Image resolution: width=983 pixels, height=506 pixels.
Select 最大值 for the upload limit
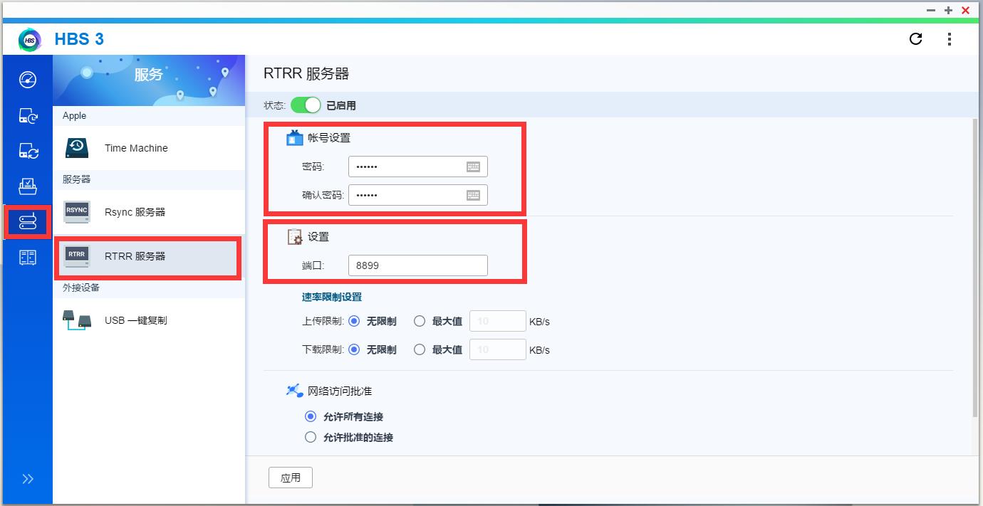[420, 321]
